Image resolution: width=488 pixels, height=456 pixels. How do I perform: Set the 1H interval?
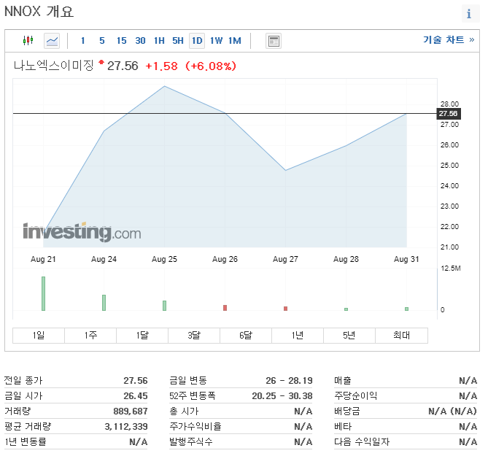coord(159,41)
